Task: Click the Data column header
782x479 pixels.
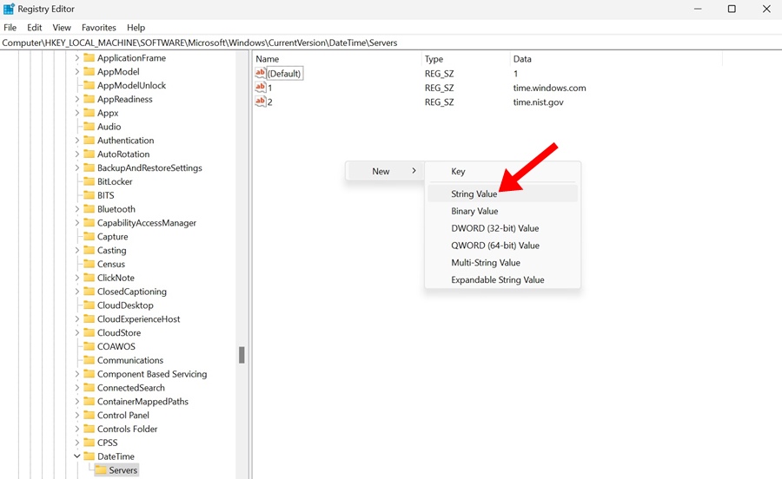Action: 616,59
